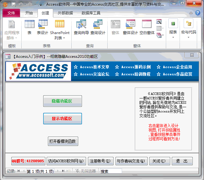
Task: Switch to the 外部数据 ribbon tab
Action: click(65, 13)
